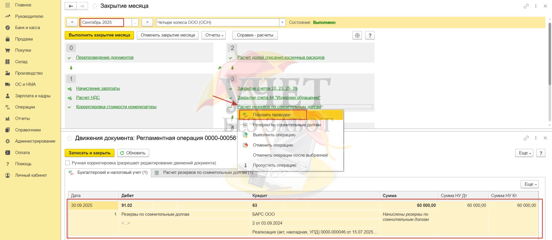Expand the organization dropdown Четыре колеса ООО
The image size is (552, 240).
[282, 22]
